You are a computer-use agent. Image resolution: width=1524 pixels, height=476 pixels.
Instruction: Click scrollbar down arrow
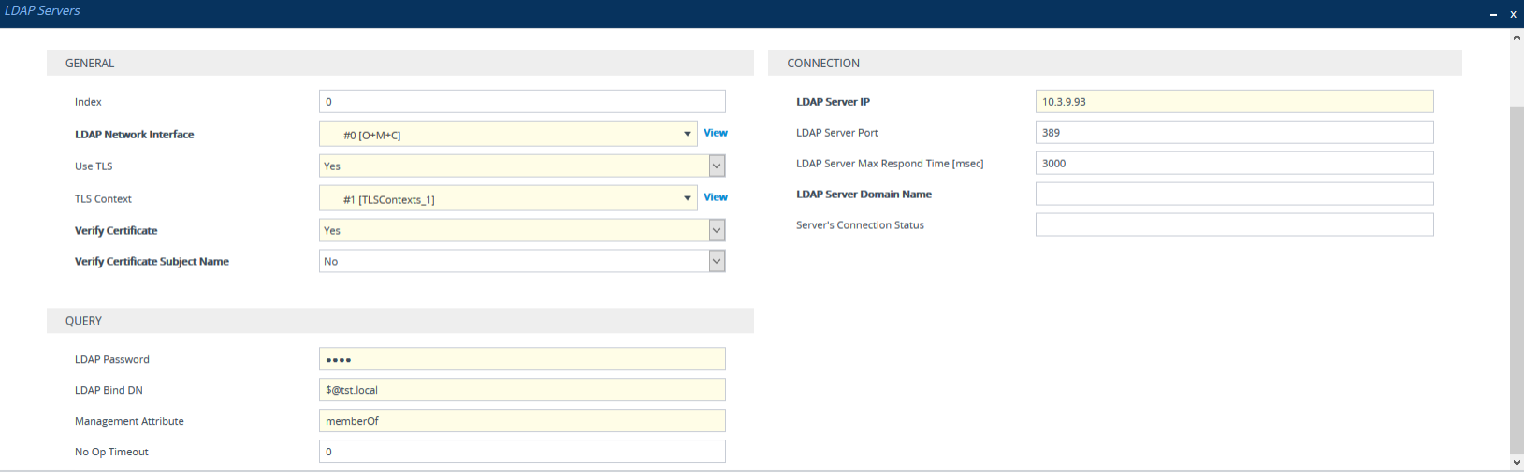point(1517,462)
